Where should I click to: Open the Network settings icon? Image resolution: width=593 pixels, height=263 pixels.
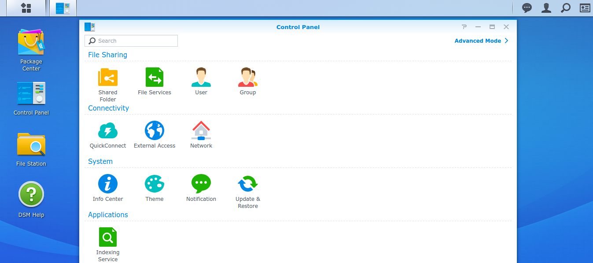[201, 131]
